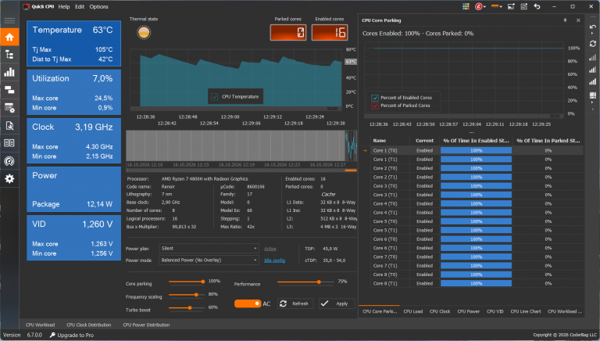Open the tree hierarchy sidebar icon
This screenshot has height=341, width=600.
click(9, 55)
